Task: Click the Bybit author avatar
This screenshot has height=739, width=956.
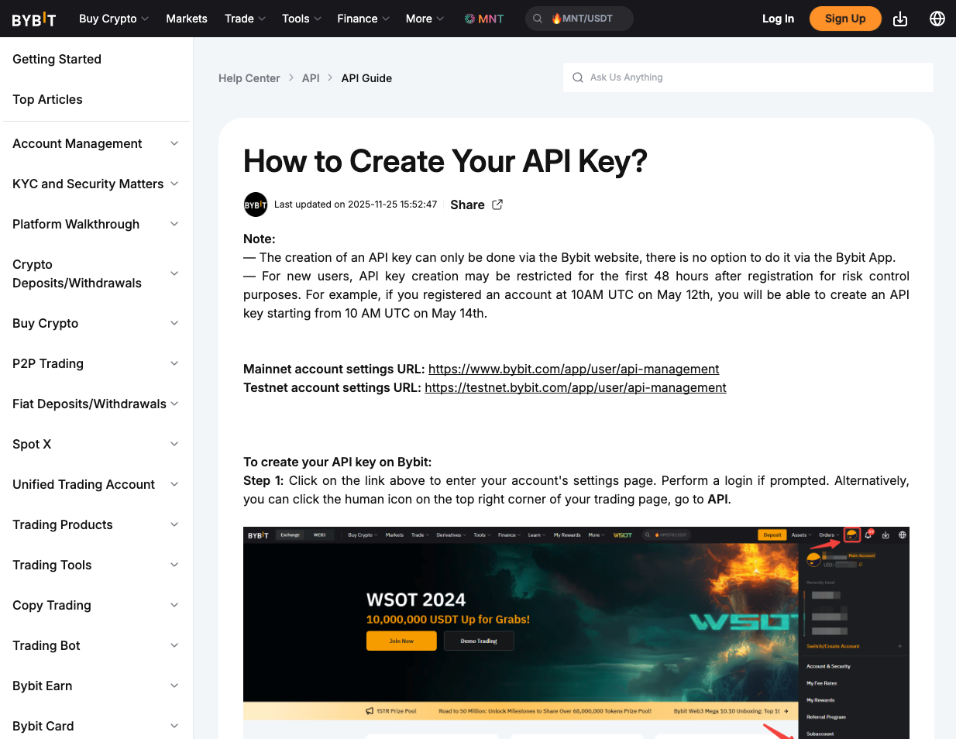Action: 256,205
